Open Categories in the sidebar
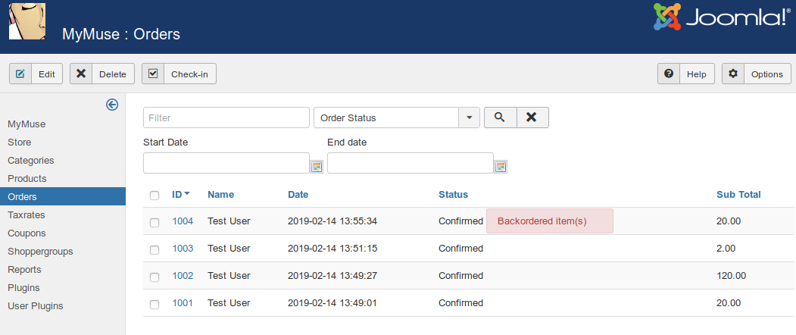 pos(30,160)
